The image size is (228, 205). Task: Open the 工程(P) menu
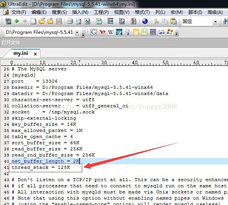[x=101, y=12]
